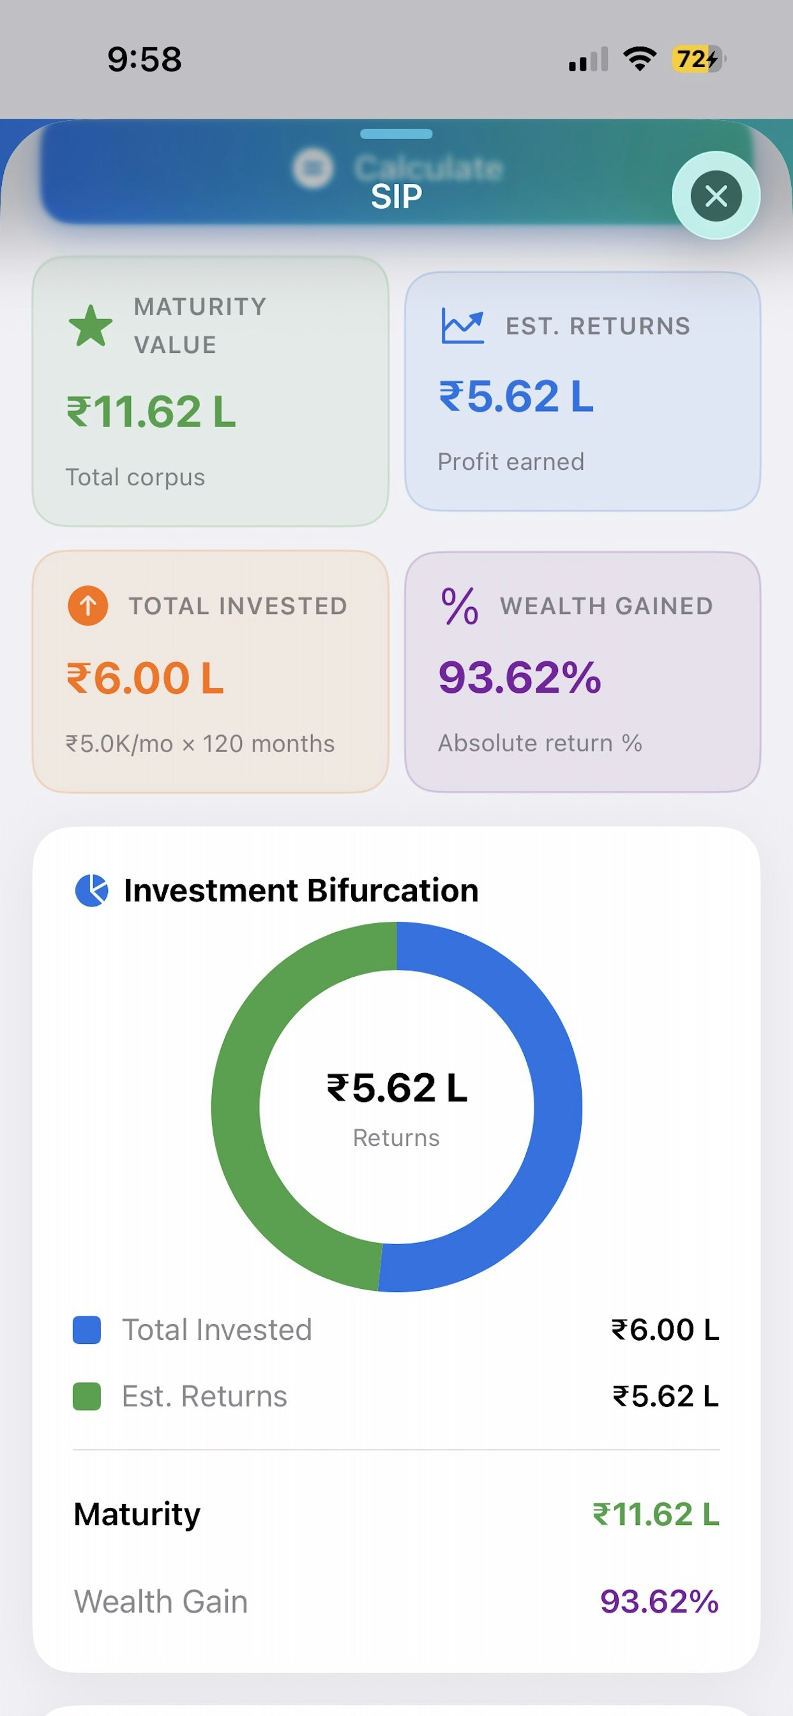The width and height of the screenshot is (793, 1716).
Task: Tap the 'Total corpus' caption
Action: click(x=135, y=478)
